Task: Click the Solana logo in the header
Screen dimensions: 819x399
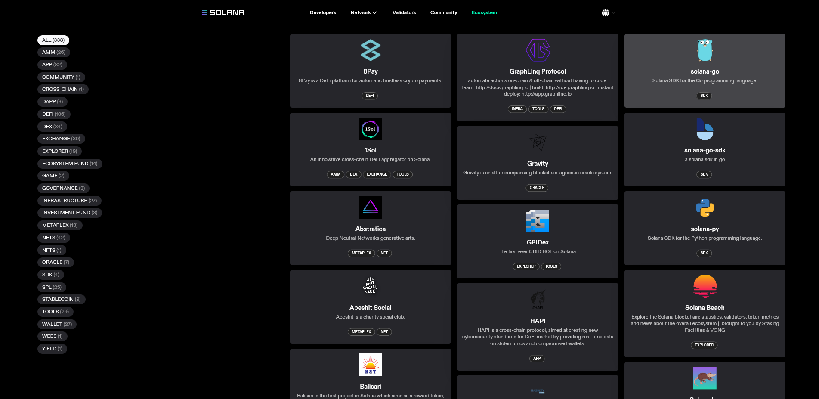Action: coord(223,12)
